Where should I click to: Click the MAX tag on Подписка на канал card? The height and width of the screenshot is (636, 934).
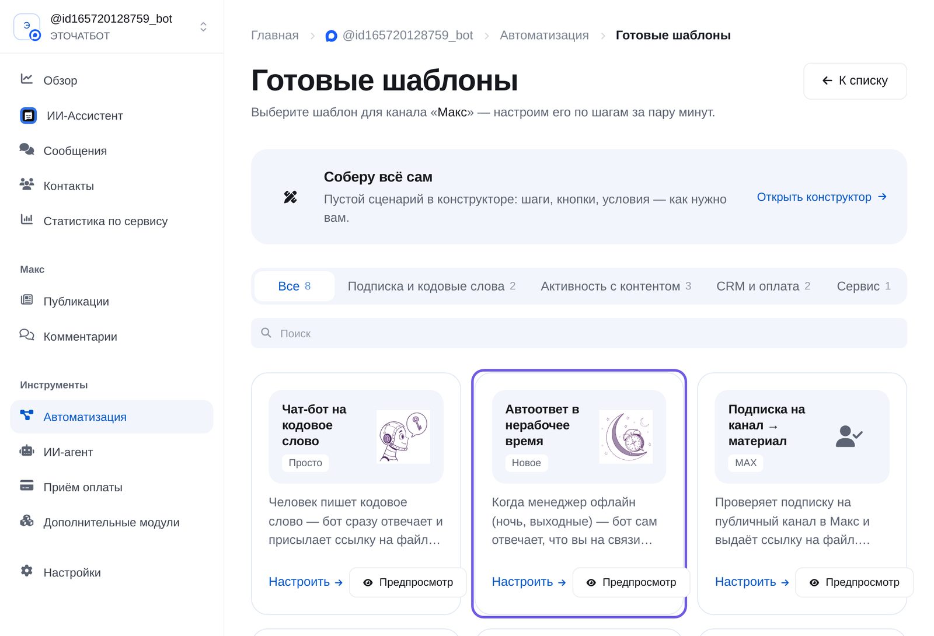tap(745, 463)
